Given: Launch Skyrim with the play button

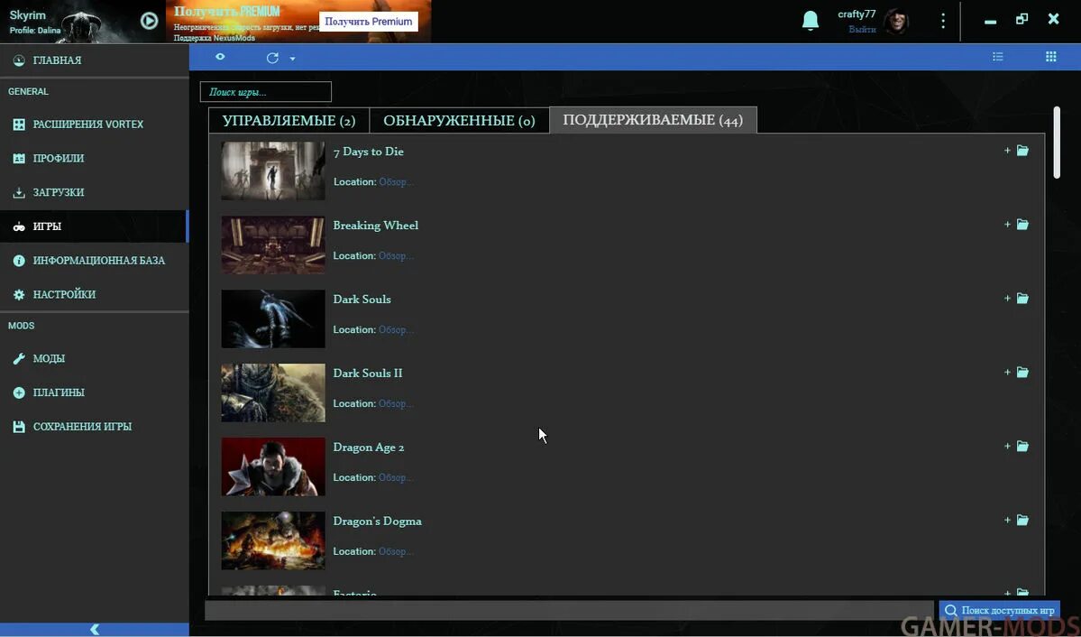Looking at the screenshot, I should coord(149,21).
